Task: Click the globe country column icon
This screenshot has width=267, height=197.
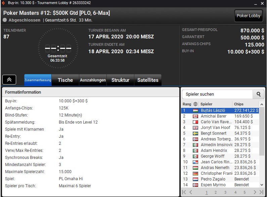Action: pyautogui.click(x=195, y=104)
